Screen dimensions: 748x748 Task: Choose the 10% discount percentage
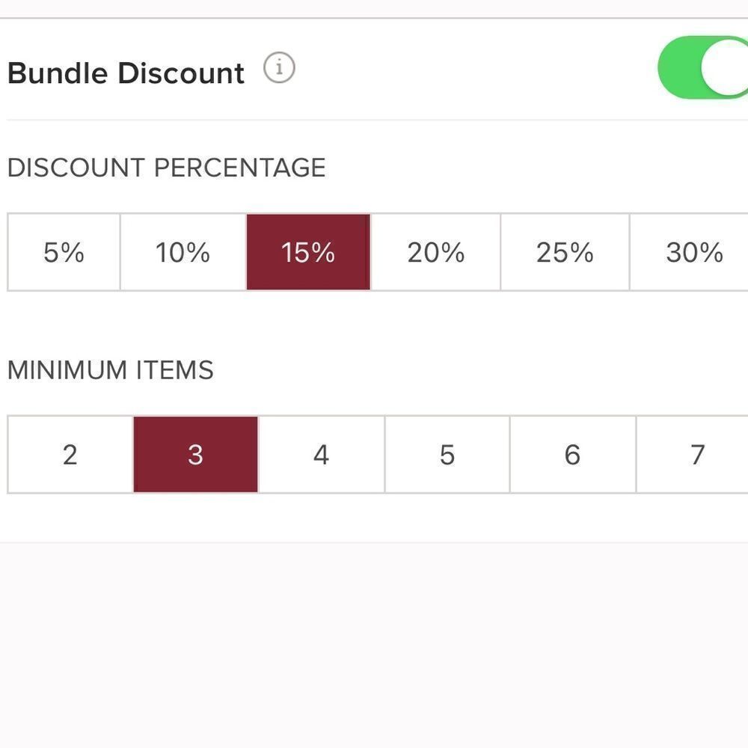click(183, 252)
